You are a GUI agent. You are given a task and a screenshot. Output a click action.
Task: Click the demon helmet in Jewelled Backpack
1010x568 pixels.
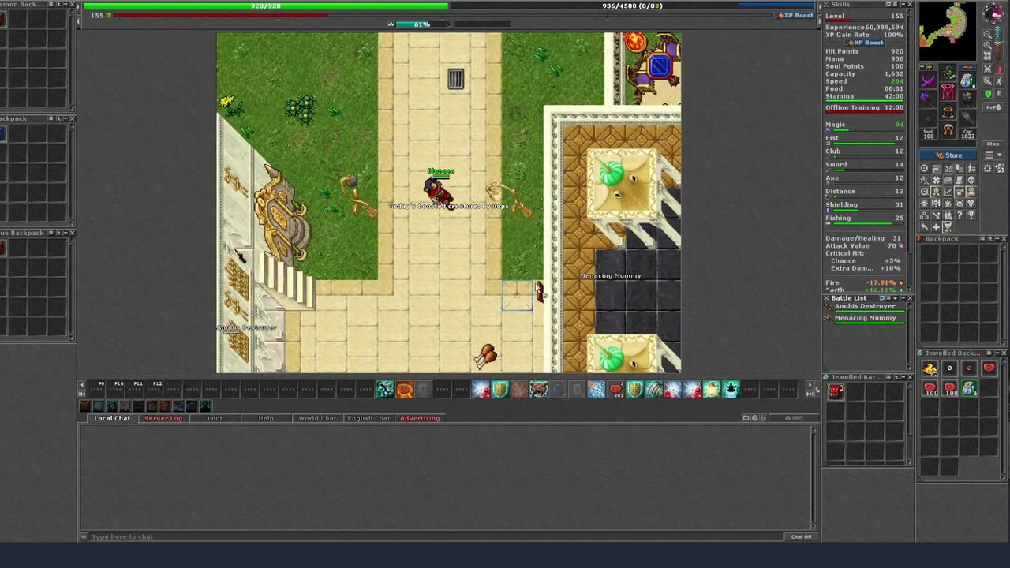point(836,391)
